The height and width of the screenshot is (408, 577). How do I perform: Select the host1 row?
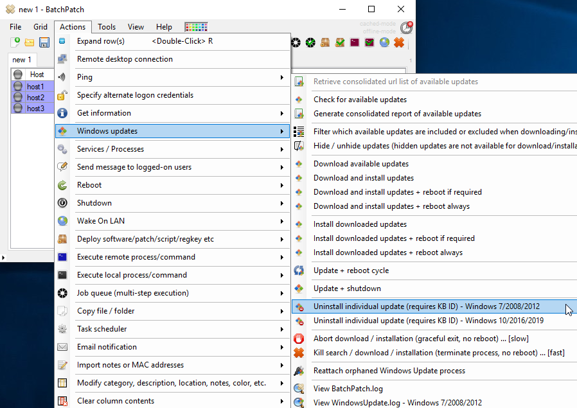click(x=33, y=87)
